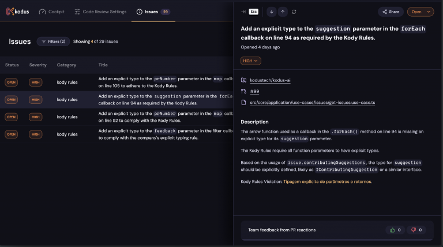
Task: Open the Cockpit tab
Action: [52, 12]
